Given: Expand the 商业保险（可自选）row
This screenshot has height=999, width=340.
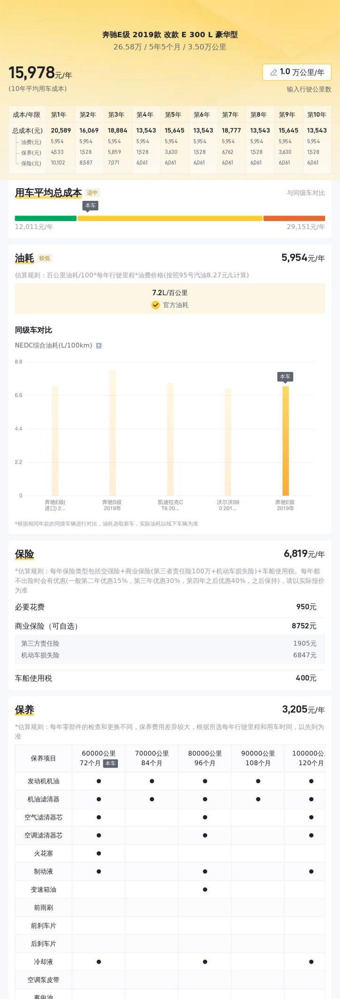Looking at the screenshot, I should (170, 626).
